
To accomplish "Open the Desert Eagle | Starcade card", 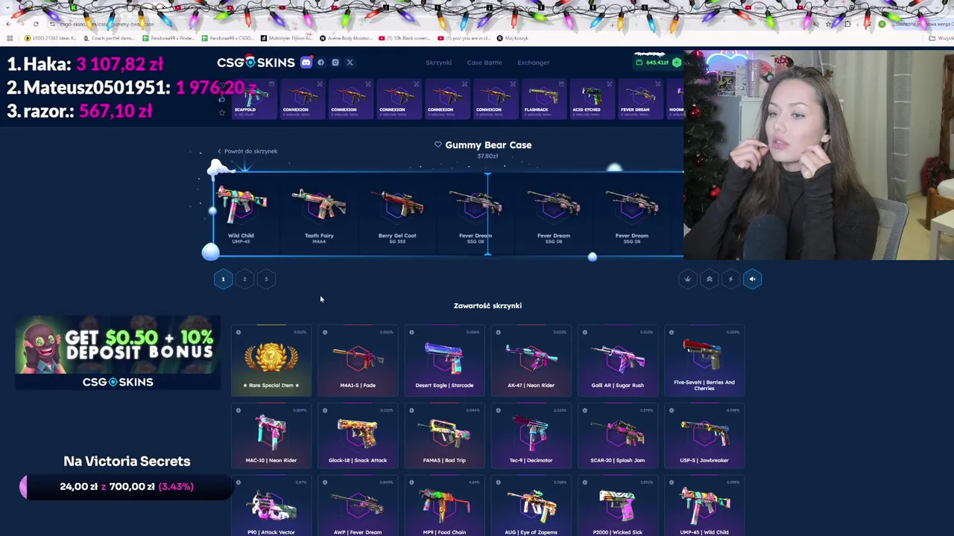I will pos(444,360).
